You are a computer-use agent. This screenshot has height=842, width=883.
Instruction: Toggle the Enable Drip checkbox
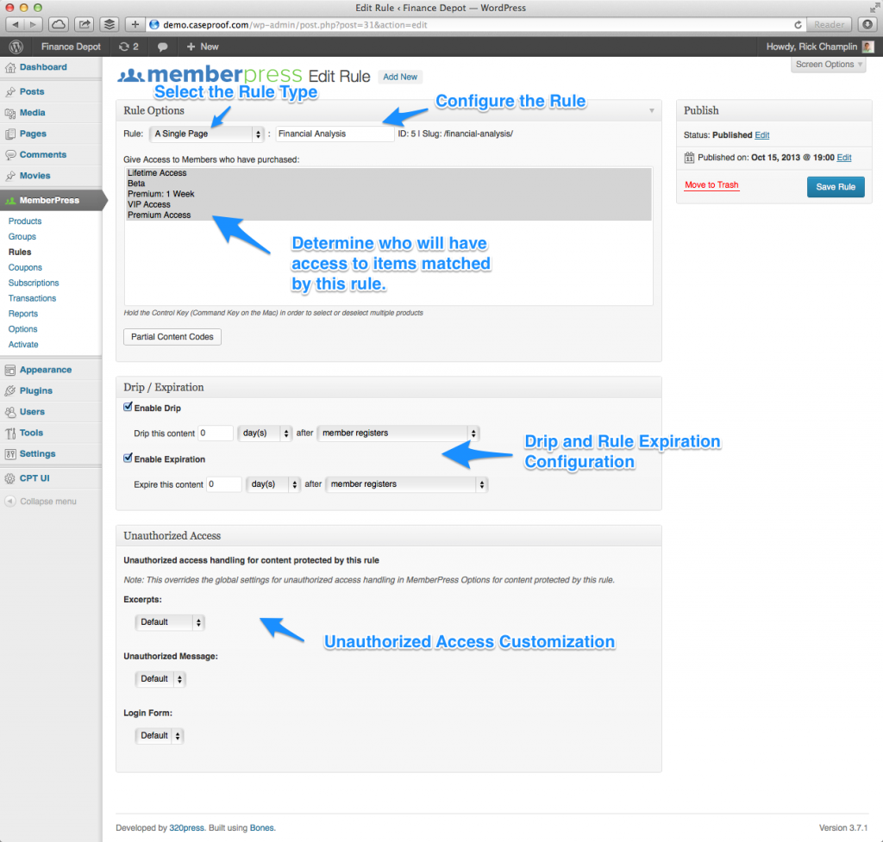[128, 407]
